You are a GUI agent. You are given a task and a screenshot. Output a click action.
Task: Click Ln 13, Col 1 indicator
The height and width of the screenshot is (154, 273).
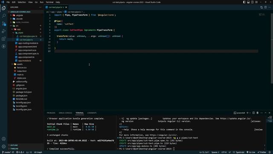(x=204, y=152)
